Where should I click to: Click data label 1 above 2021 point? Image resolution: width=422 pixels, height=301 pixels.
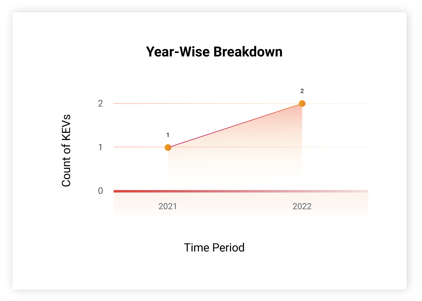pyautogui.click(x=168, y=135)
